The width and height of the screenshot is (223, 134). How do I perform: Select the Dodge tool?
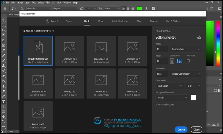click(3, 91)
